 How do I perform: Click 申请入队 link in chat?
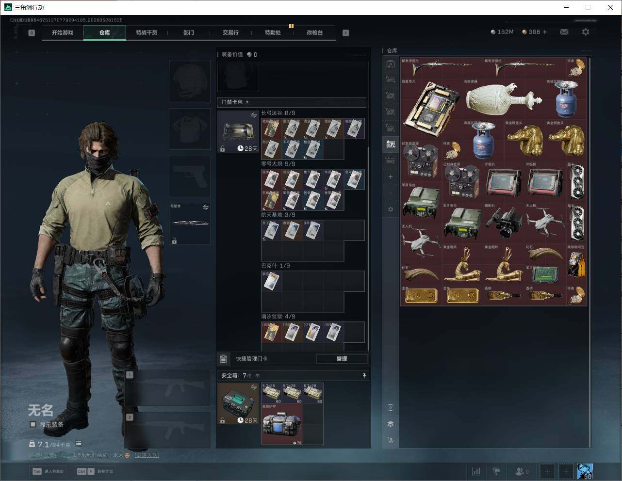[147, 455]
